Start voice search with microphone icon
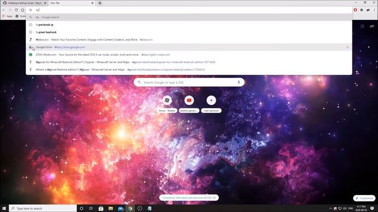The width and height of the screenshot is (378, 212). point(239,82)
